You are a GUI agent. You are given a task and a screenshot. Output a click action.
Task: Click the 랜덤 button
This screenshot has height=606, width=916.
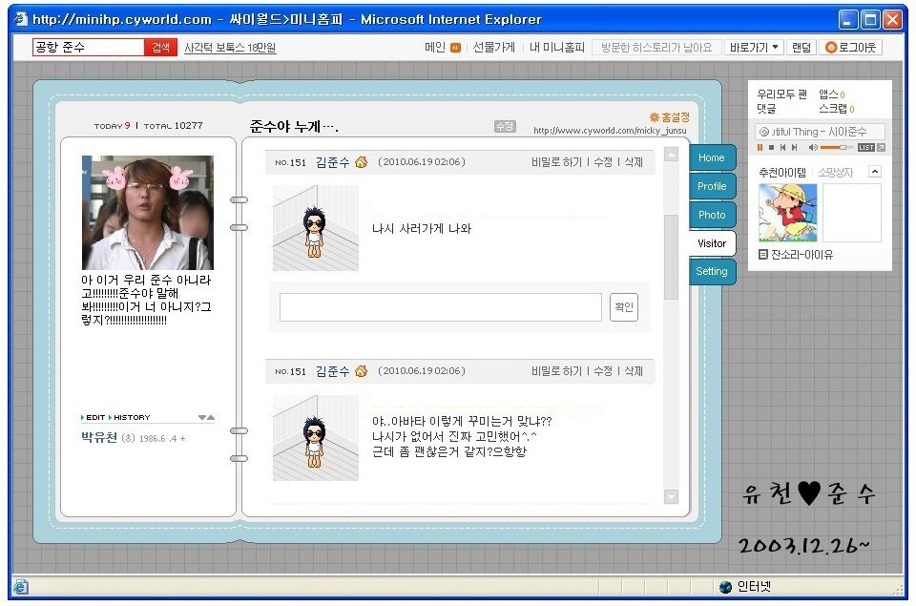pos(801,48)
